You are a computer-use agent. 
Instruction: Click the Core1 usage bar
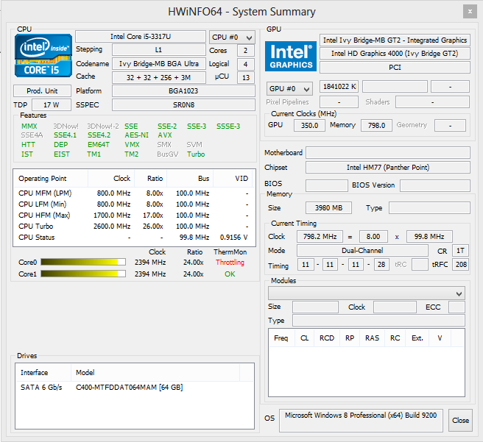[x=83, y=274]
